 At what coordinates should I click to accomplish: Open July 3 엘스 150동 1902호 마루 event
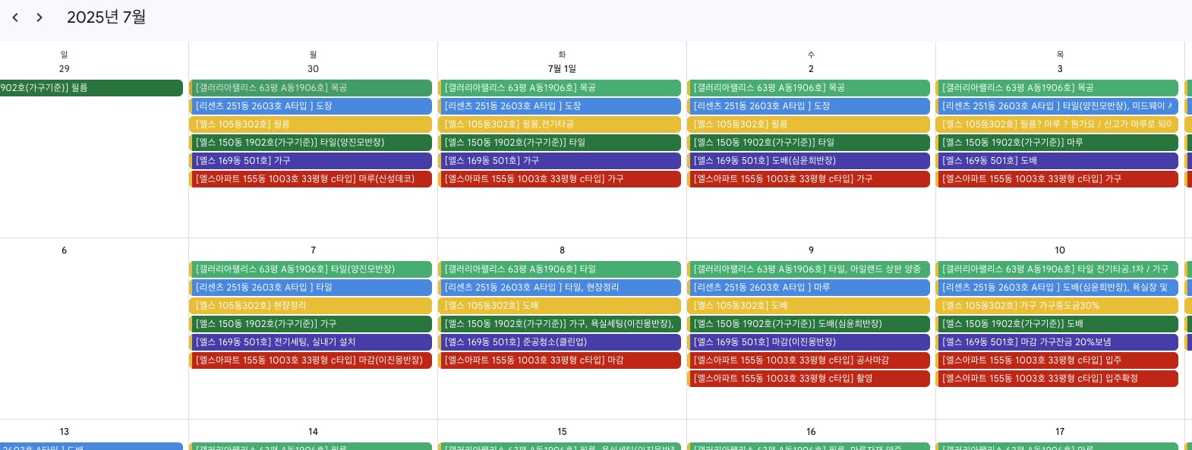[x=1058, y=143]
